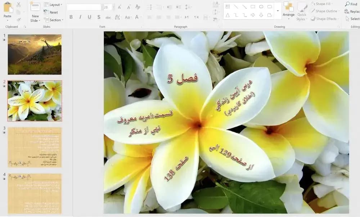
Task: Select the Text Box shape
Action: click(228, 6)
